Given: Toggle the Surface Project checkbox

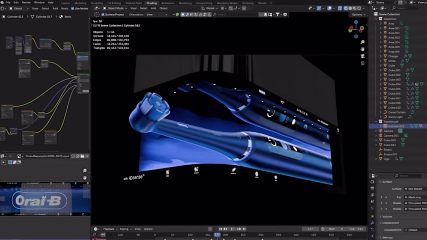Looking at the screenshot, I should click(x=103, y=14).
